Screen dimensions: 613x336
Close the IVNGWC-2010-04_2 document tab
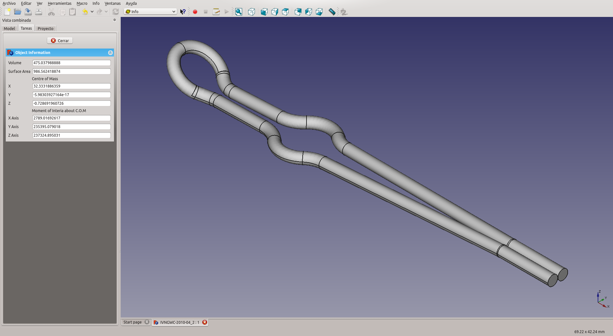(x=205, y=322)
